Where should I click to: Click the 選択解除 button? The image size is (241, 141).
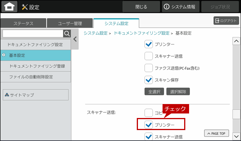(x=178, y=92)
